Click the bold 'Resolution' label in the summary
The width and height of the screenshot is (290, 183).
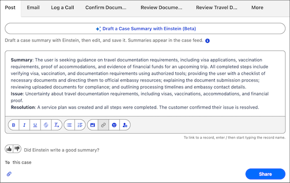(x=23, y=107)
